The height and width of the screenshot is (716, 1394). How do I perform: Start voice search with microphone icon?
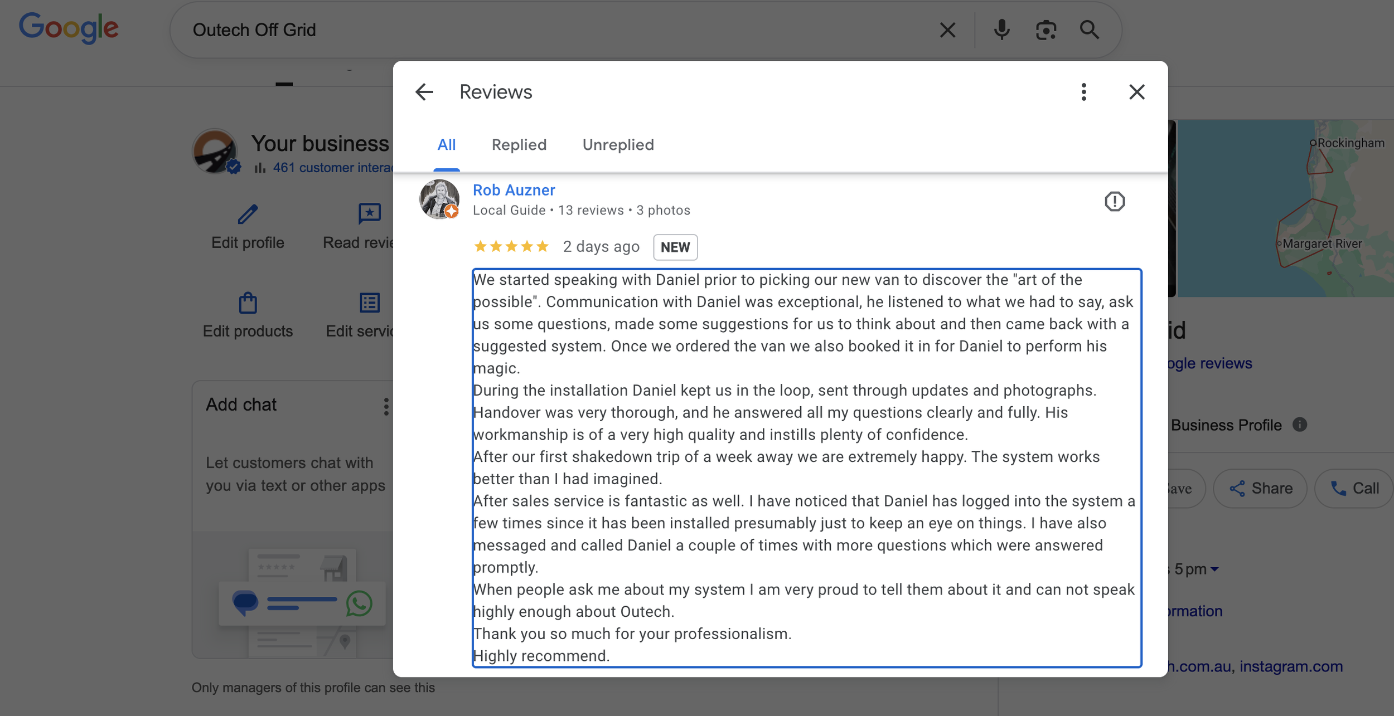click(x=1001, y=30)
